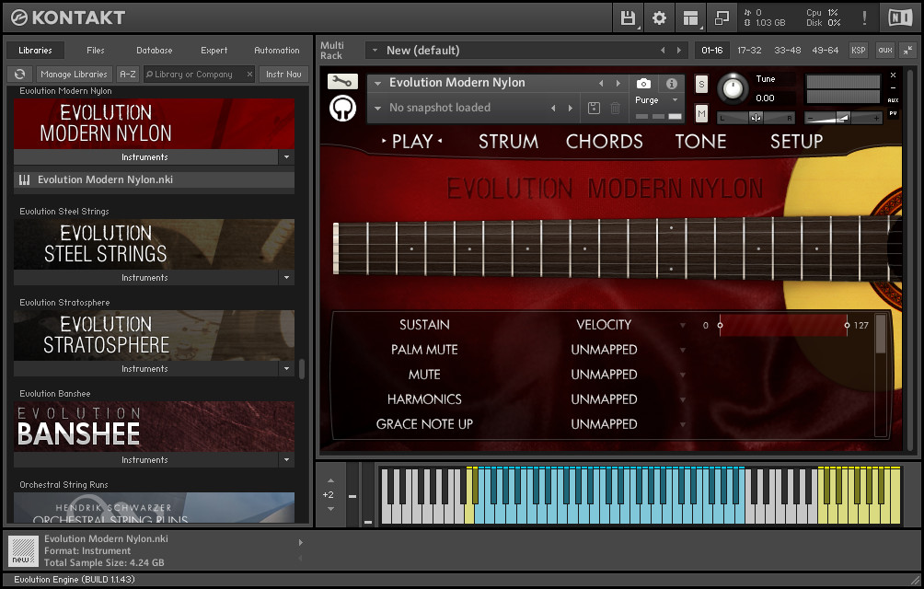This screenshot has width=924, height=589.
Task: Open the multi rack preset dropdown
Action: click(x=375, y=51)
